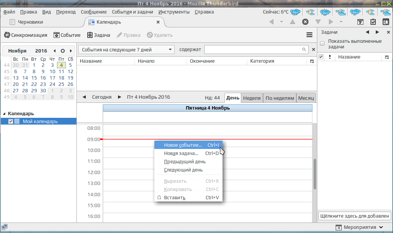393x233 pixels.
Task: Open События на следующие 7 дней dropdown
Action: pos(126,50)
